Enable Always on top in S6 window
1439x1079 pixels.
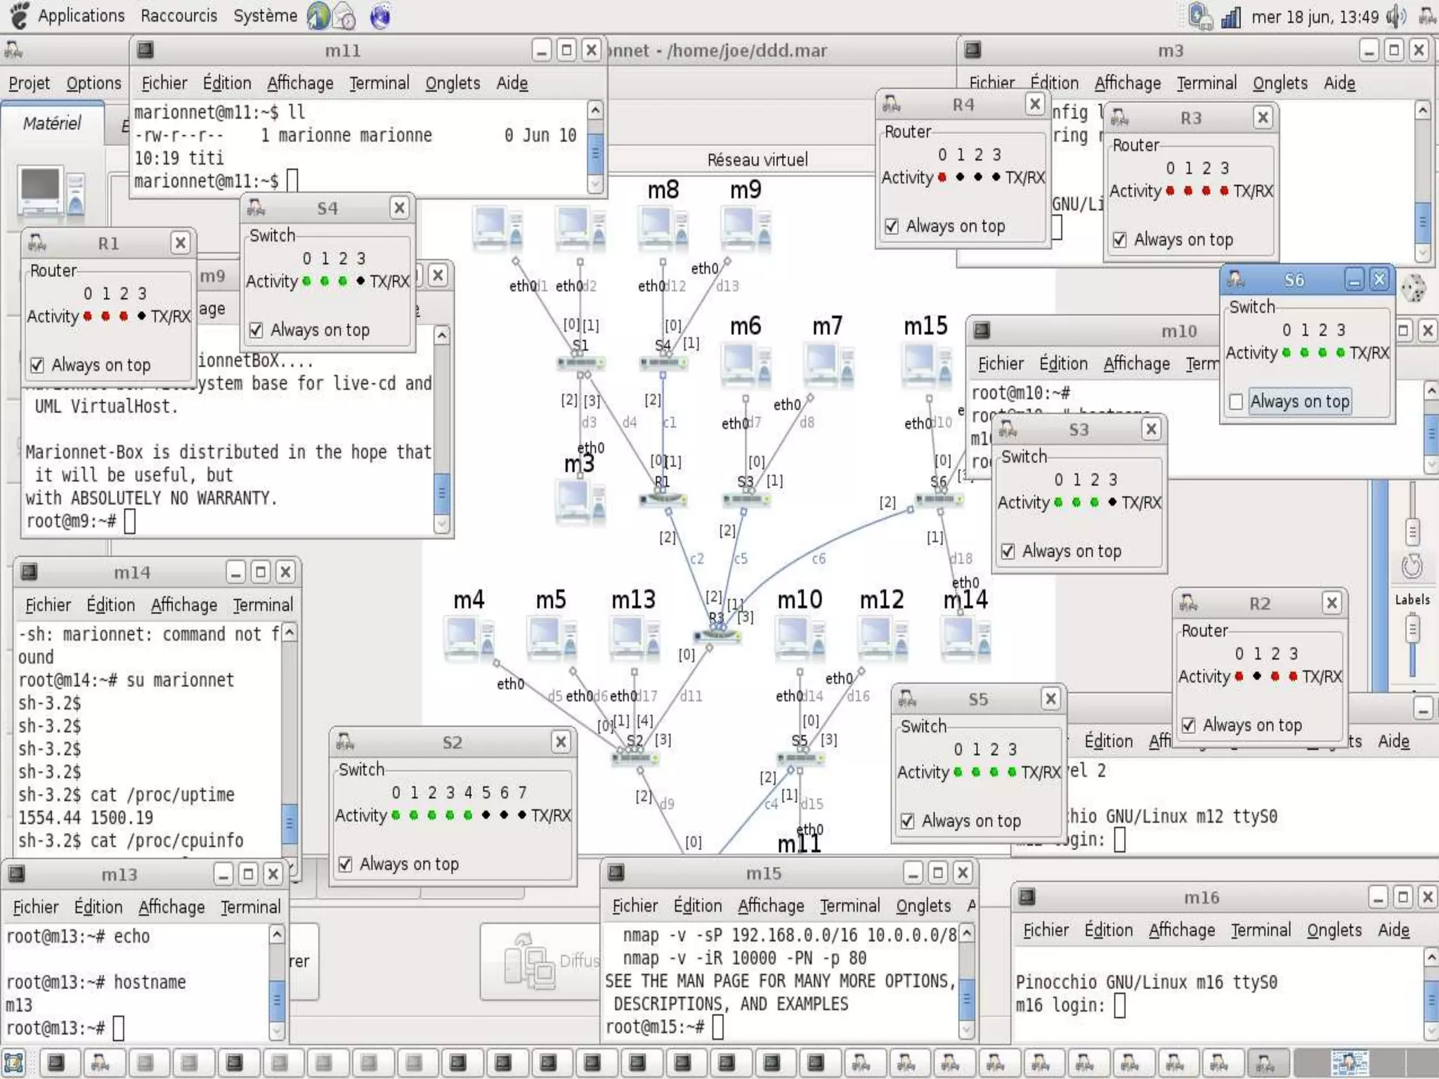(1236, 402)
